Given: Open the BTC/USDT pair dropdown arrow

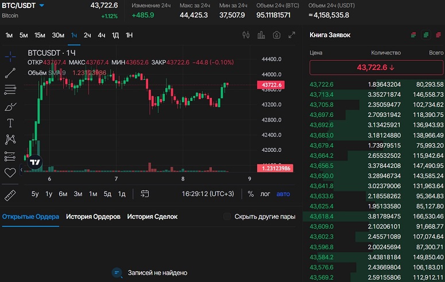Looking at the screenshot, I should [42, 5].
